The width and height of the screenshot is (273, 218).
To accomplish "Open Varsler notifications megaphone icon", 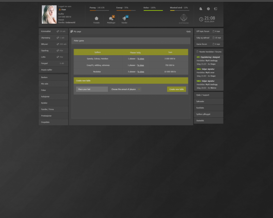I will point(124,19).
